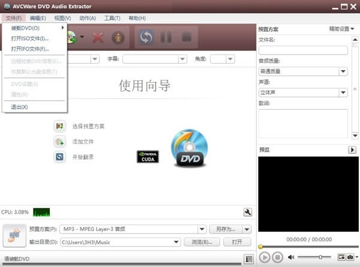Click the 歌词 text area
This screenshot has width=360, height=267.
pyautogui.click(x=303, y=124)
